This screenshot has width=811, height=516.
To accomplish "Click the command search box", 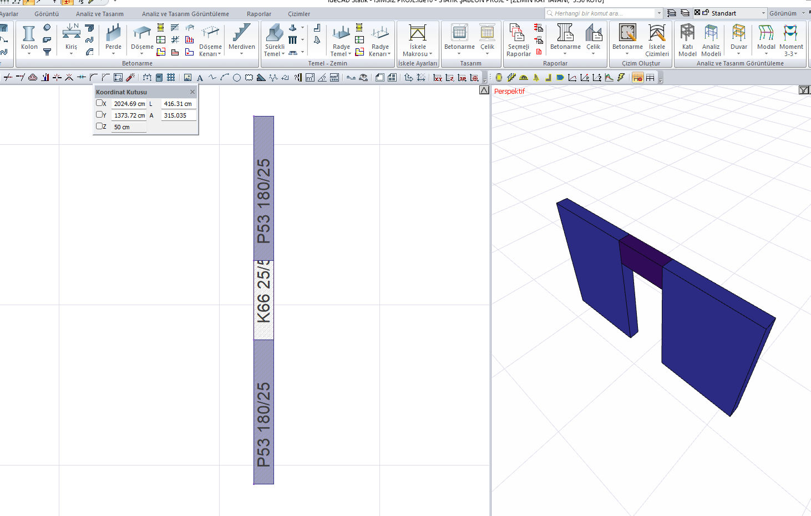I will click(601, 13).
